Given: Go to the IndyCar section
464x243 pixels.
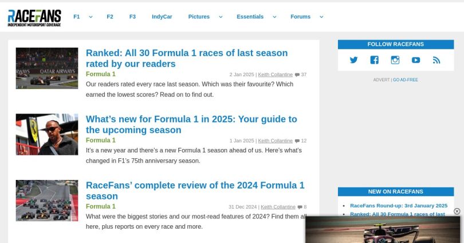Looking at the screenshot, I should tap(162, 17).
